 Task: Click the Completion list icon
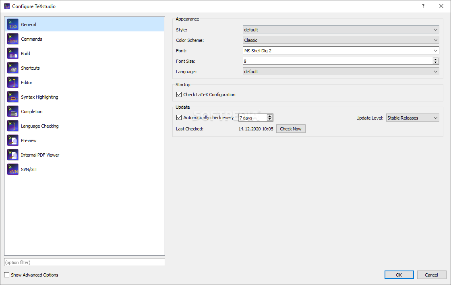[12, 112]
